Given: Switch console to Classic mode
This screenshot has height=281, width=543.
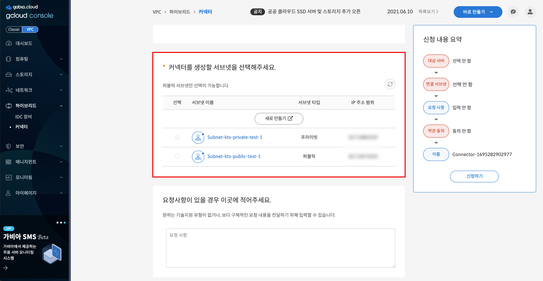Looking at the screenshot, I should tap(14, 30).
